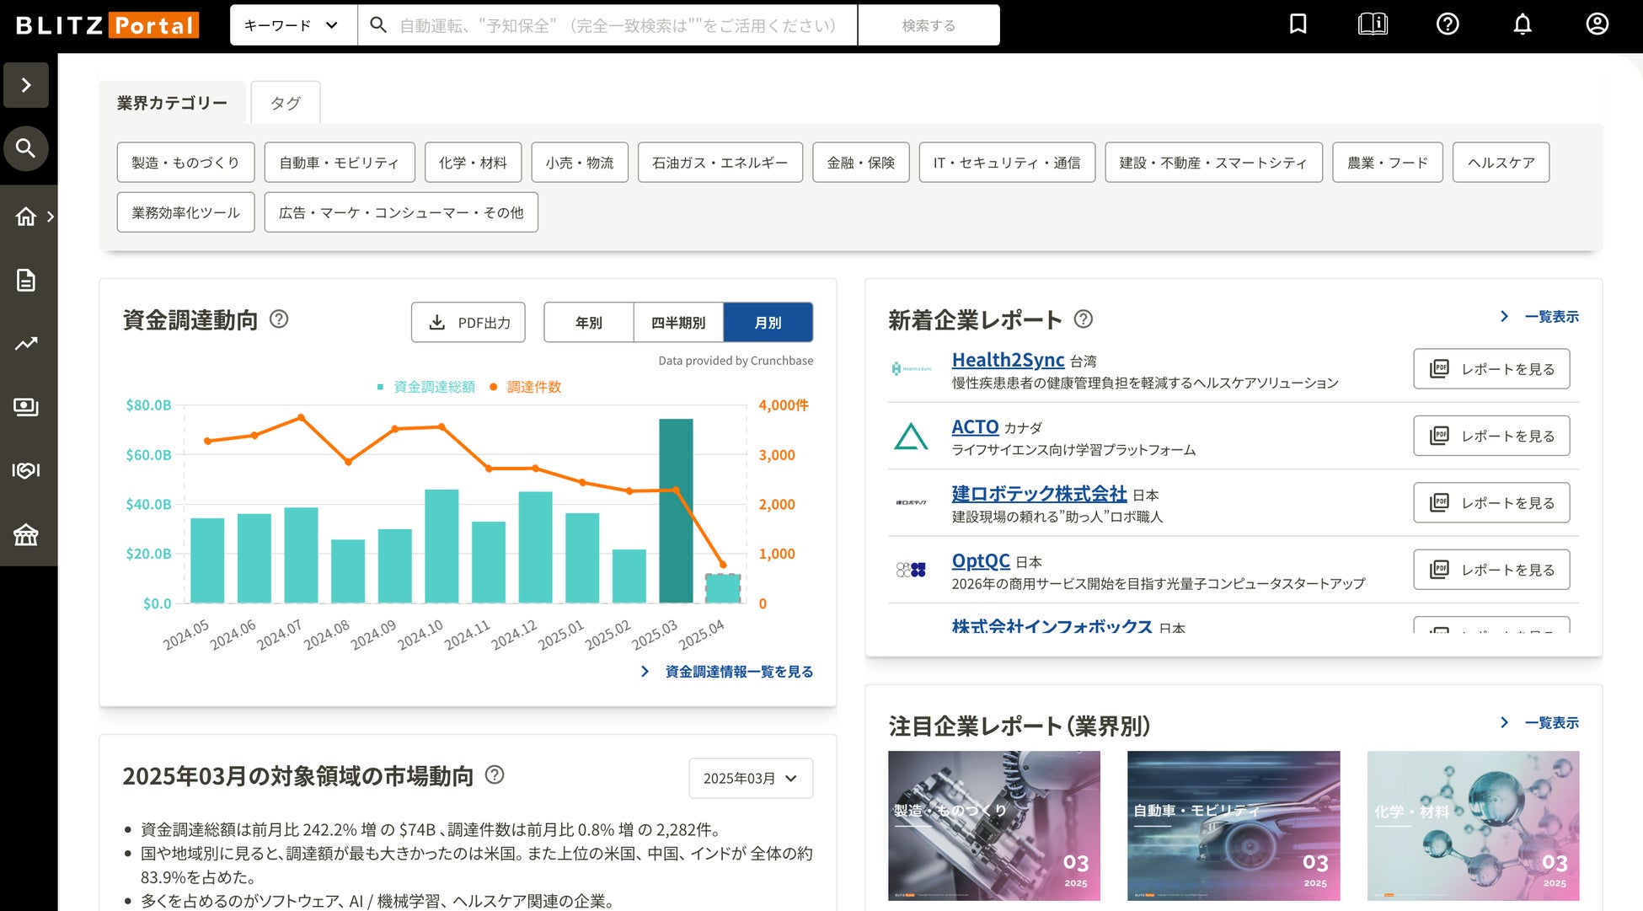The width and height of the screenshot is (1643, 911).
Task: Click the sidebar handshake icon
Action: point(26,470)
